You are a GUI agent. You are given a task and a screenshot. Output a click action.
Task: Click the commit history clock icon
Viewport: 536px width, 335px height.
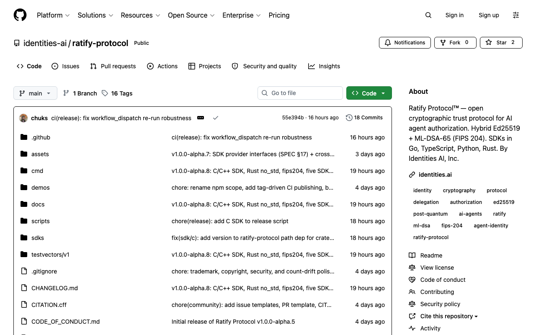[349, 118]
